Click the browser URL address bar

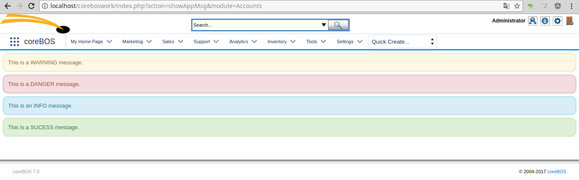(x=271, y=6)
